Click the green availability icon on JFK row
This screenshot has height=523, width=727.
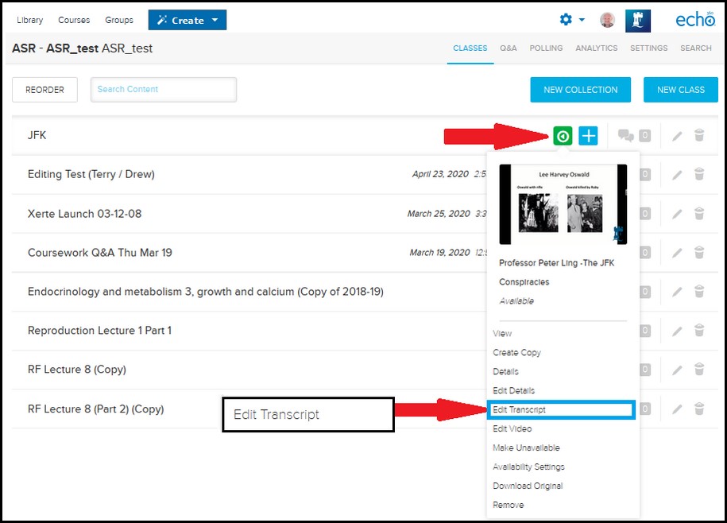(563, 136)
